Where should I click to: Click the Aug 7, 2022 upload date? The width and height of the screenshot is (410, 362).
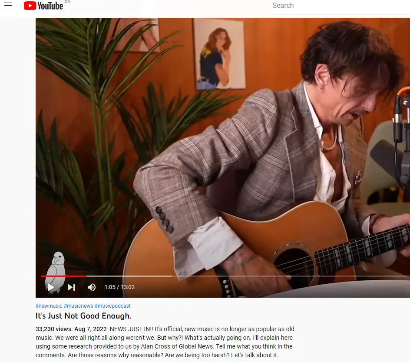pyautogui.click(x=90, y=329)
